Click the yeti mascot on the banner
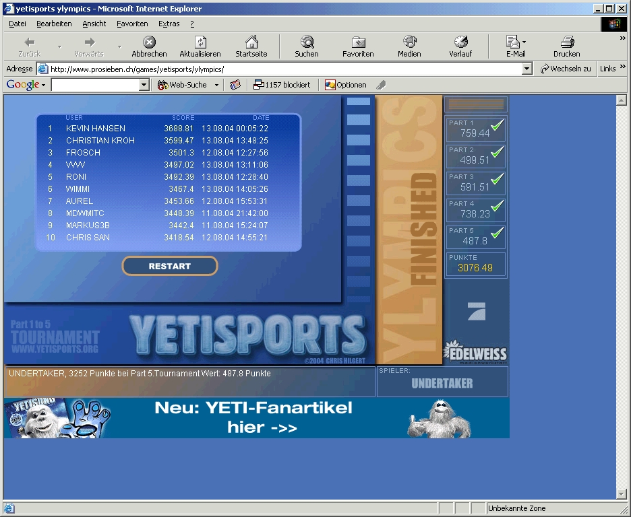Screen dimensions: 631x517 coord(440,419)
